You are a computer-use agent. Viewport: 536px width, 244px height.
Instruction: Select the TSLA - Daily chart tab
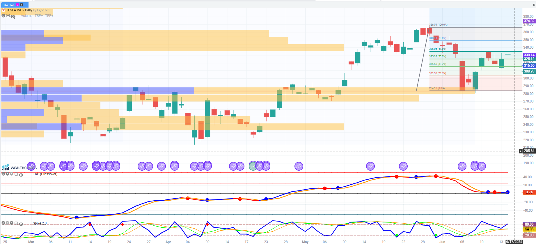click(15, 5)
